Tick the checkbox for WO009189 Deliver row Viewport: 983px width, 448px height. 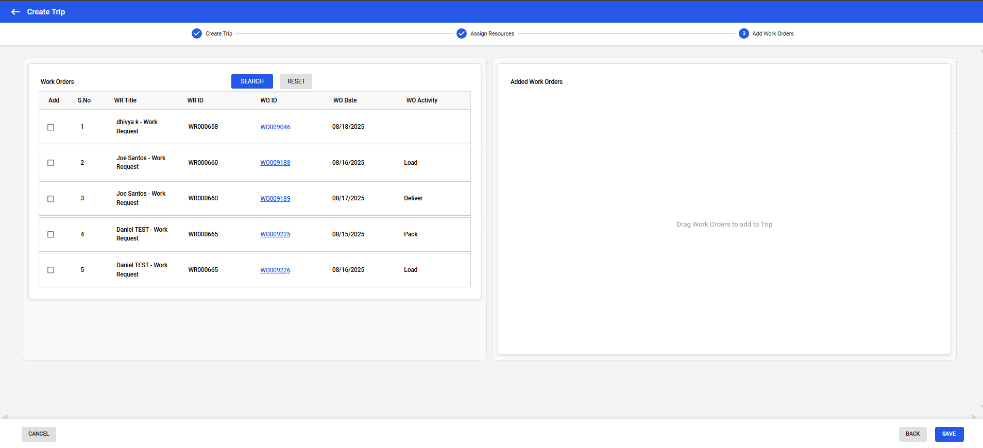tap(50, 199)
